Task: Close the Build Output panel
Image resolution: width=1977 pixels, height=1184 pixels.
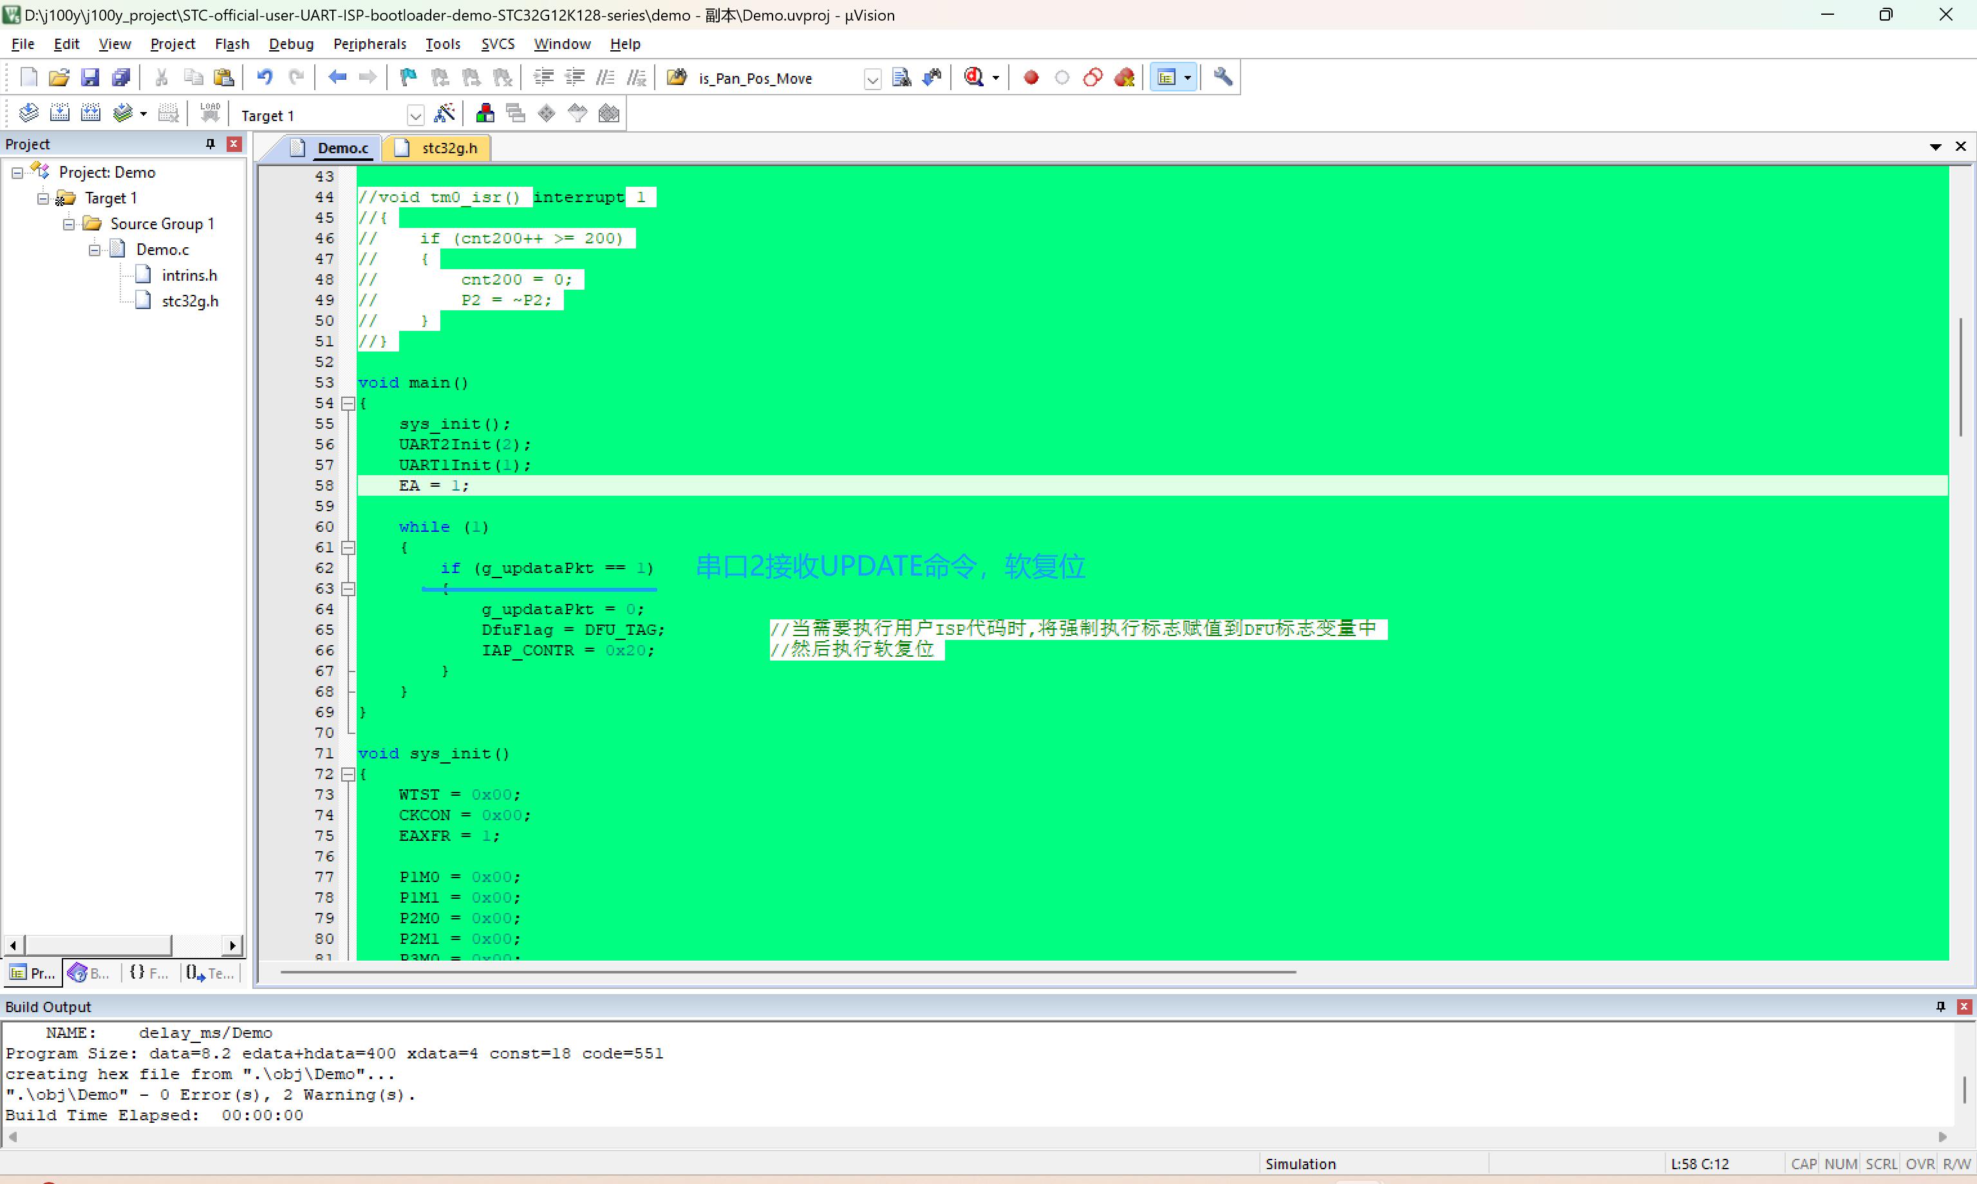Action: click(1964, 1006)
